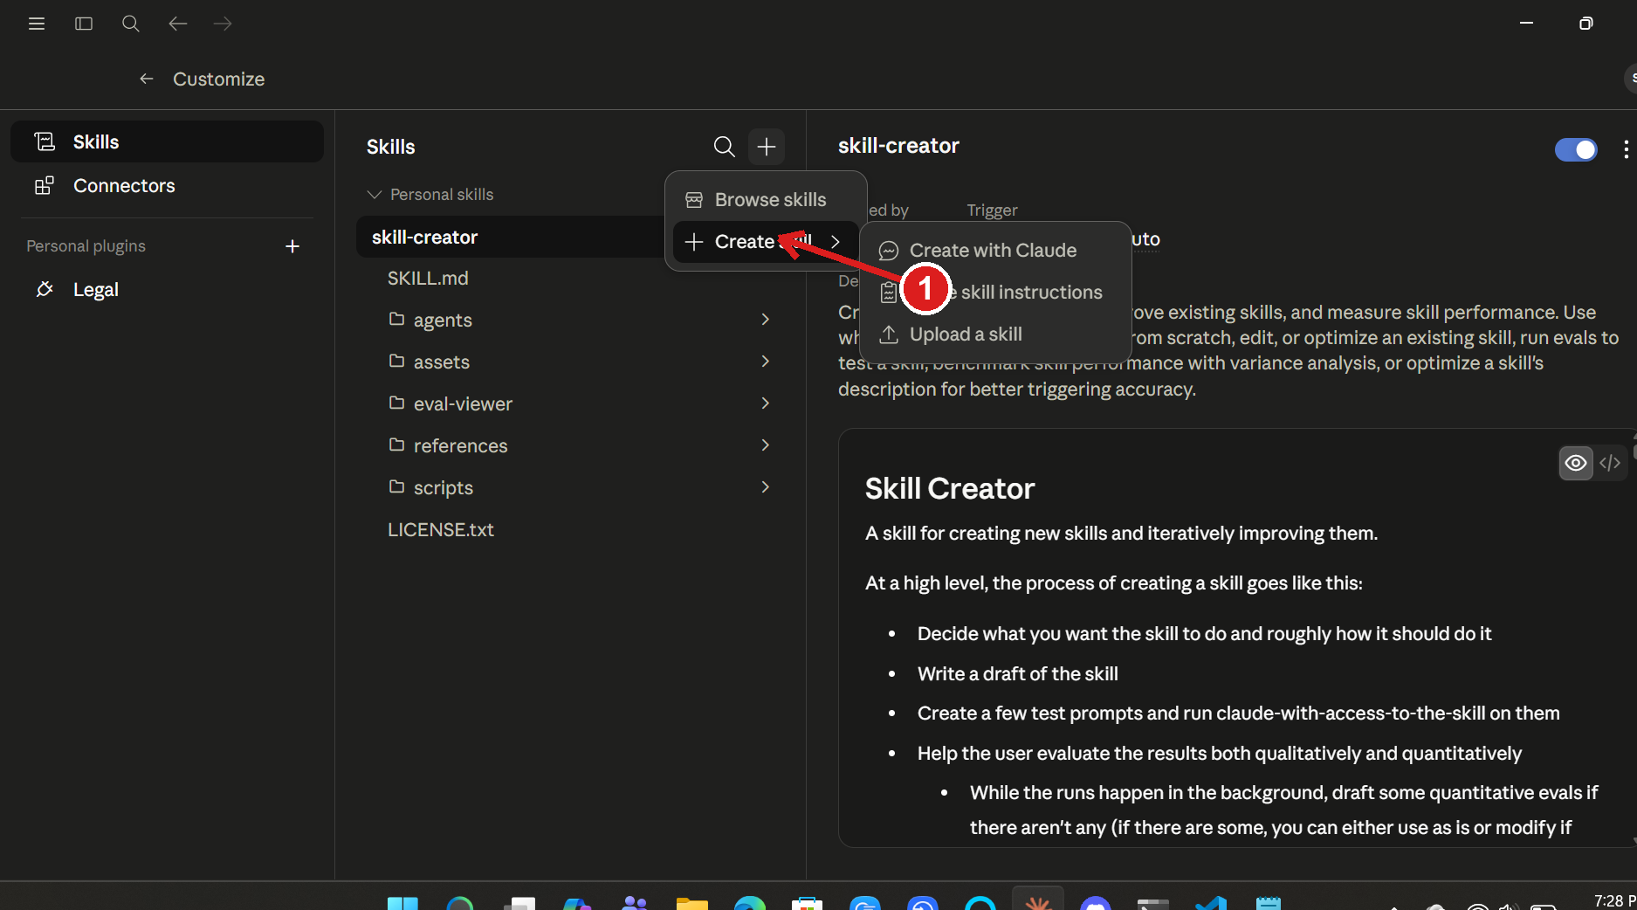
Task: Open the skill-creator three-dot options menu
Action: [x=1626, y=149]
